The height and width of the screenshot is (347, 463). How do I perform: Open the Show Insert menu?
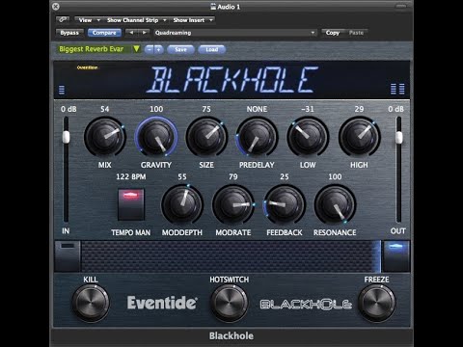(192, 20)
